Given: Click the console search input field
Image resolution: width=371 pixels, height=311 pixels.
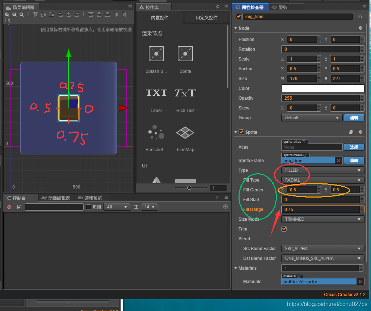Looking at the screenshot, I should (x=54, y=207).
